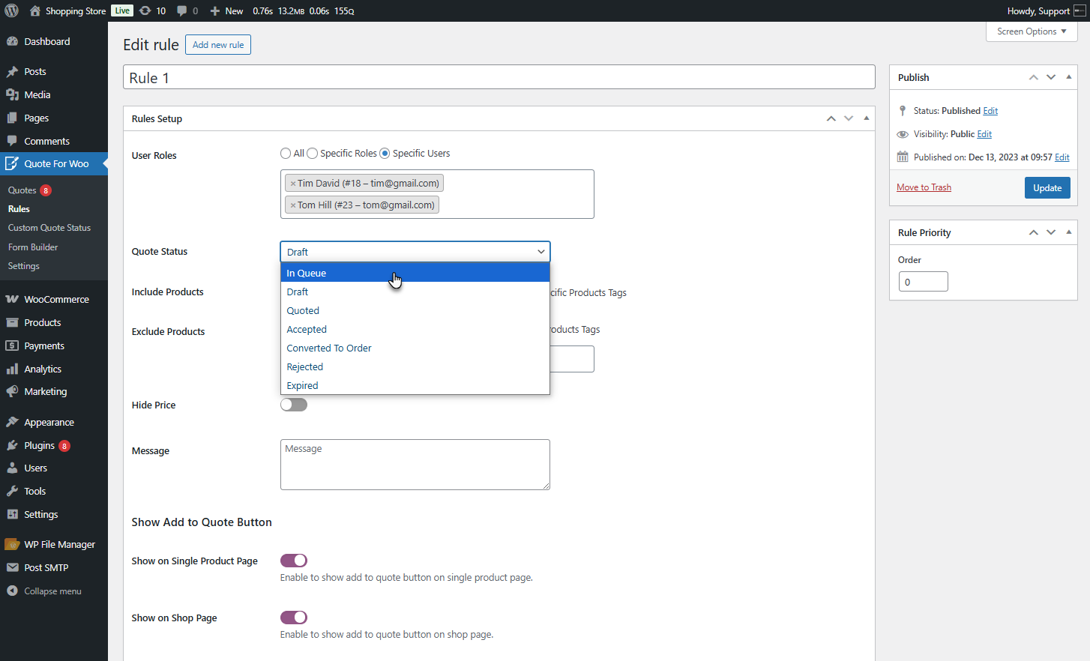Click the Update button to save
The height and width of the screenshot is (661, 1090).
point(1047,187)
